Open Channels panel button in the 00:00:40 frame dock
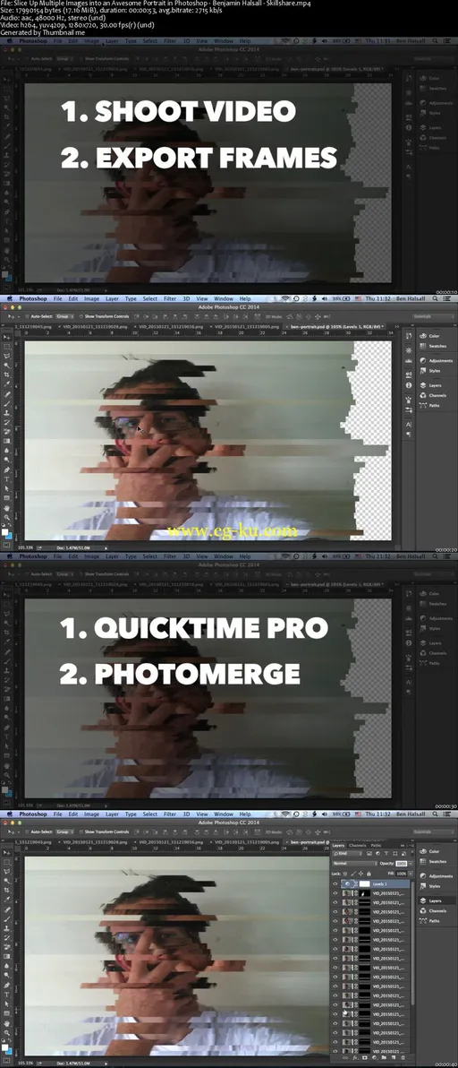The height and width of the screenshot is (1068, 458). pyautogui.click(x=434, y=910)
